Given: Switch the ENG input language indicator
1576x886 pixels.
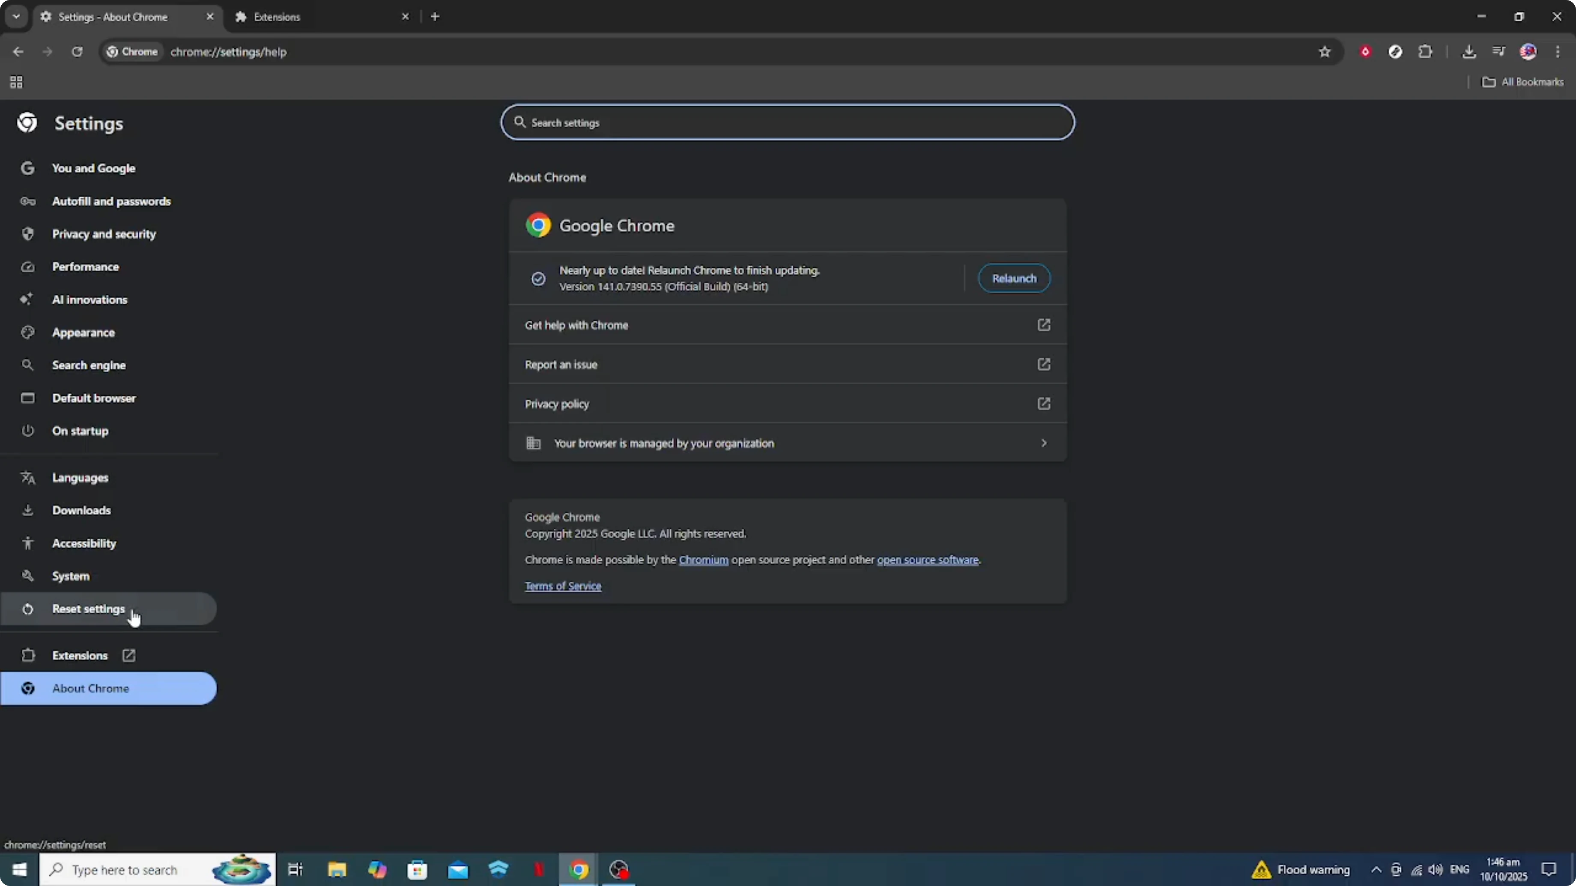Looking at the screenshot, I should [x=1461, y=869].
